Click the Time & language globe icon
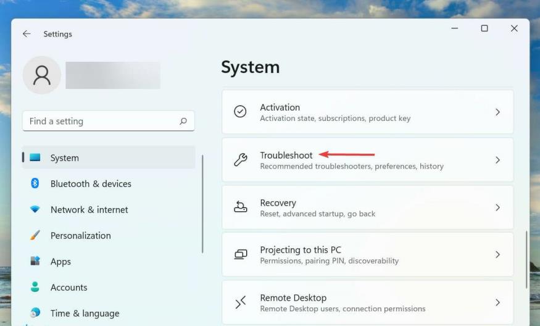 (35, 312)
